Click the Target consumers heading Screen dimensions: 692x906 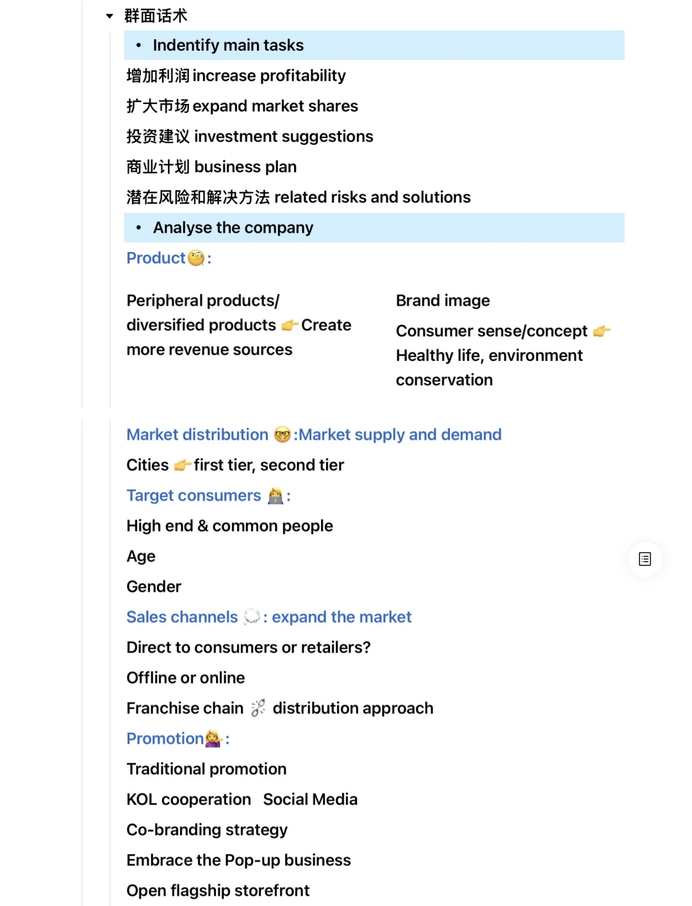click(194, 496)
